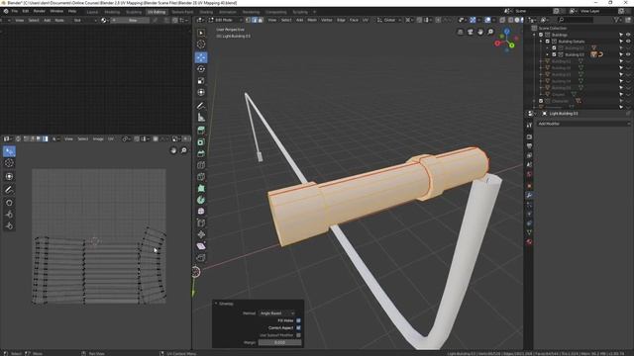Switch to the UV Editing workspace tab

pos(157,12)
